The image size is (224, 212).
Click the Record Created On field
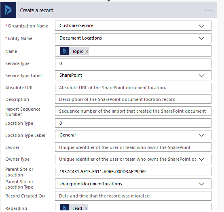pyautogui.click(x=133, y=196)
